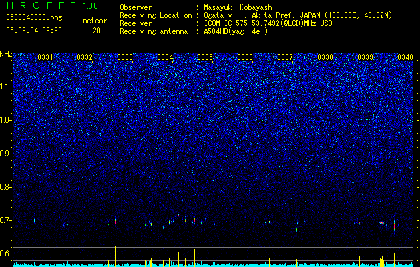The image size is (420, 267).
Task: Select the 0335 time marker
Action: coord(205,57)
